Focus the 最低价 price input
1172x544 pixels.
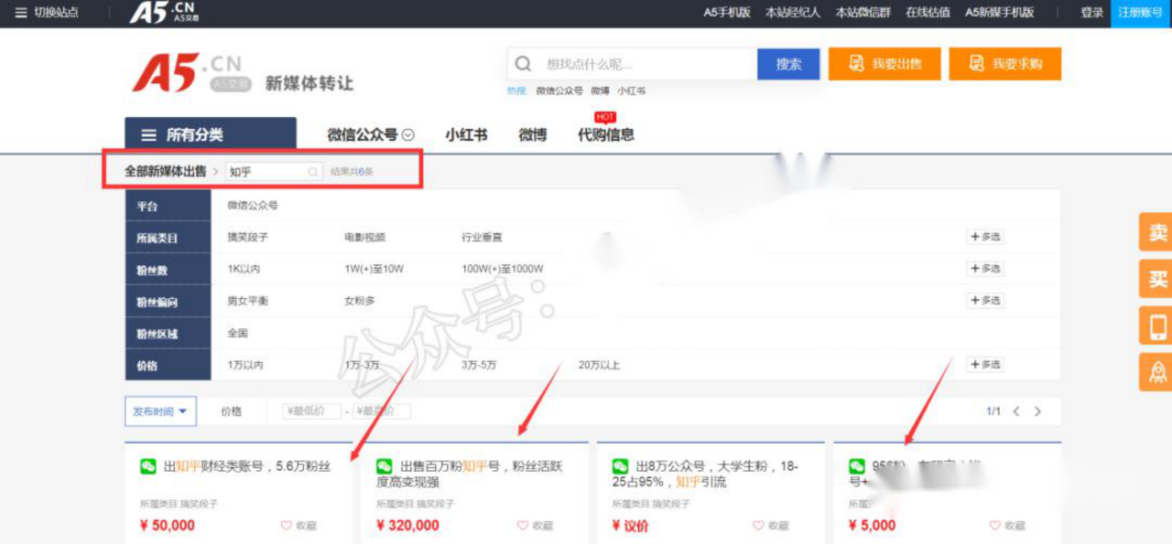[312, 411]
